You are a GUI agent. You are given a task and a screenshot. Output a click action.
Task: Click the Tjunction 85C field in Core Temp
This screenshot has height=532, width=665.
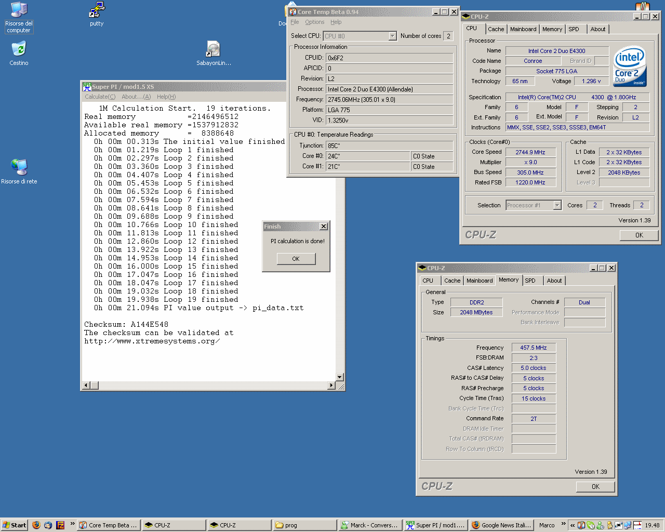(390, 146)
